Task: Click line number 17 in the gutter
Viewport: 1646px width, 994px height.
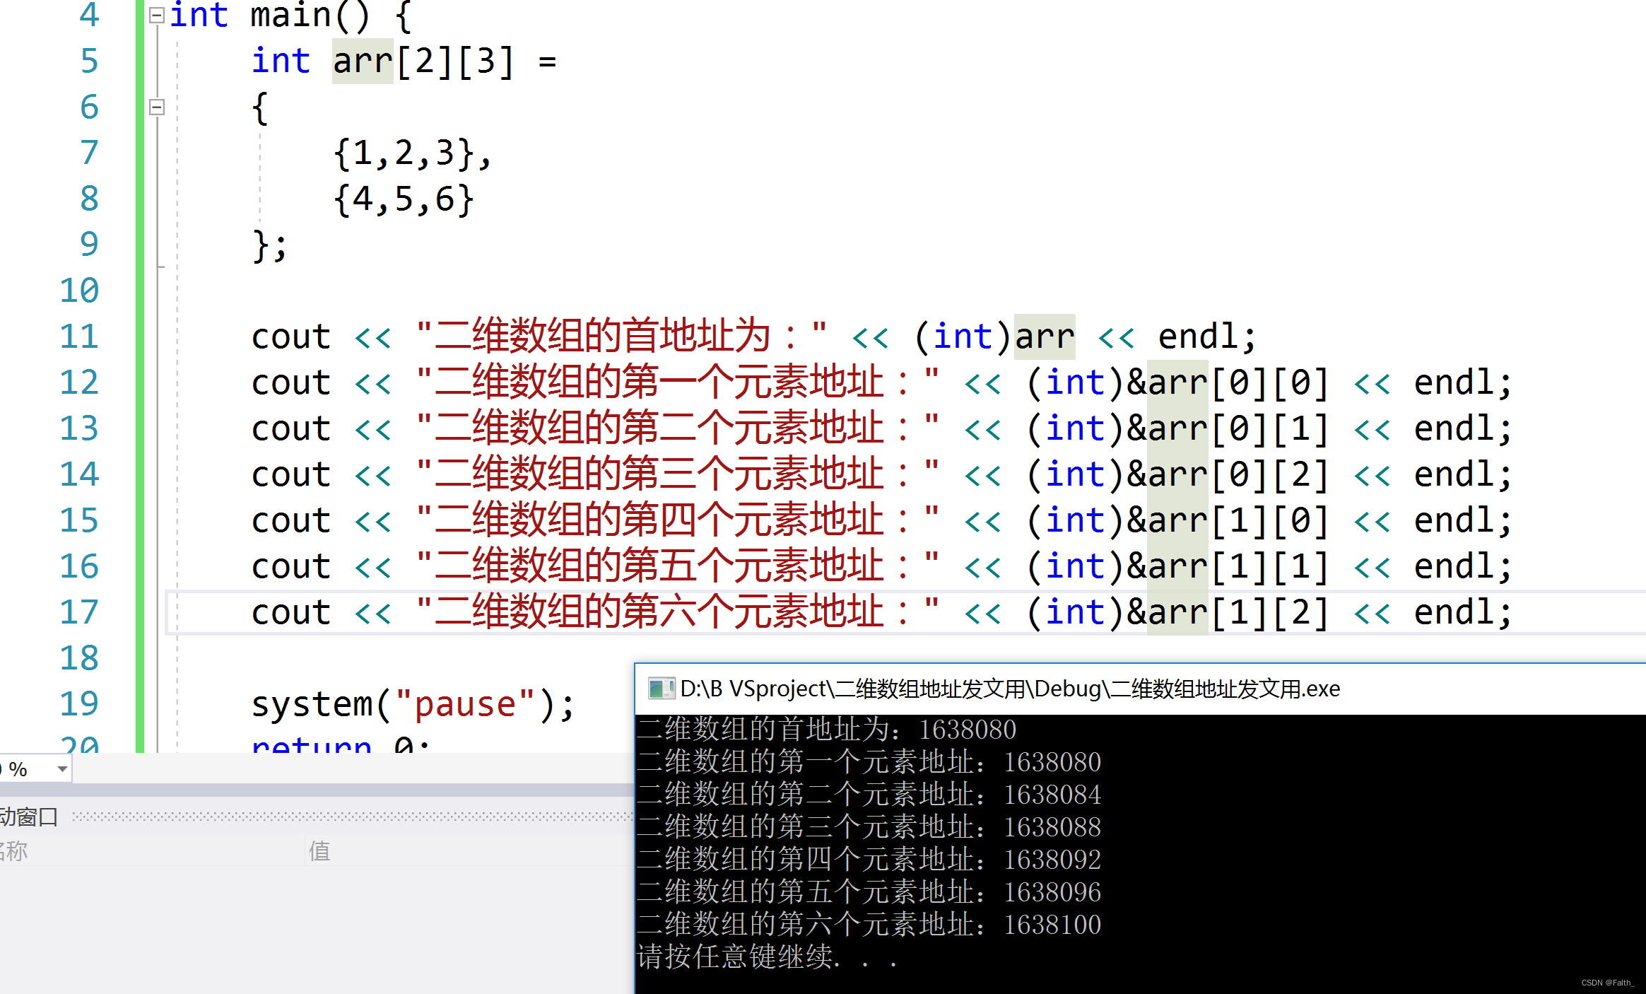Action: point(79,612)
